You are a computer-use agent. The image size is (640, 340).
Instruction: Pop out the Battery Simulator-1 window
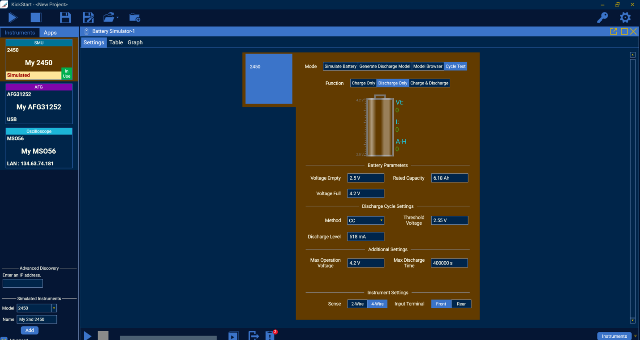click(614, 31)
